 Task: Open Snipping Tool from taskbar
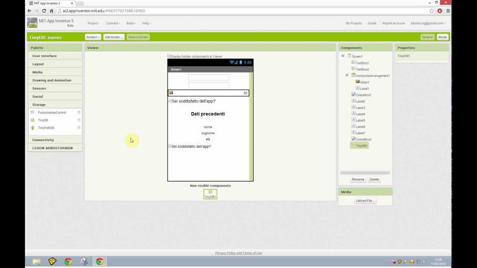pos(84,262)
